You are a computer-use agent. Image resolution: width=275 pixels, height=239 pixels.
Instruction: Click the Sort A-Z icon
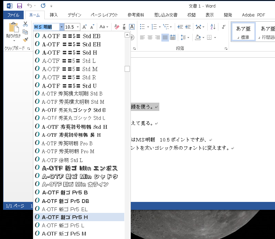coord(213,27)
